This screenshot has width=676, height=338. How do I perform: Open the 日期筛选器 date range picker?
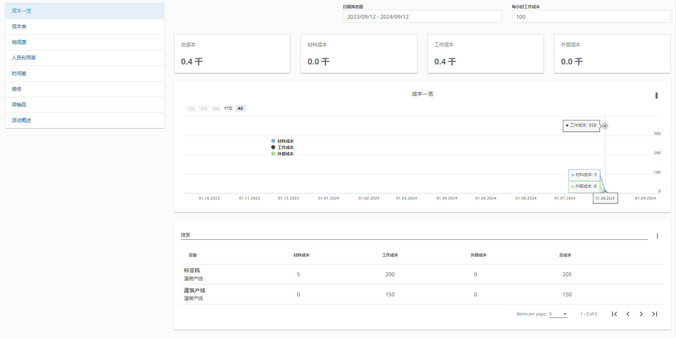(x=422, y=17)
